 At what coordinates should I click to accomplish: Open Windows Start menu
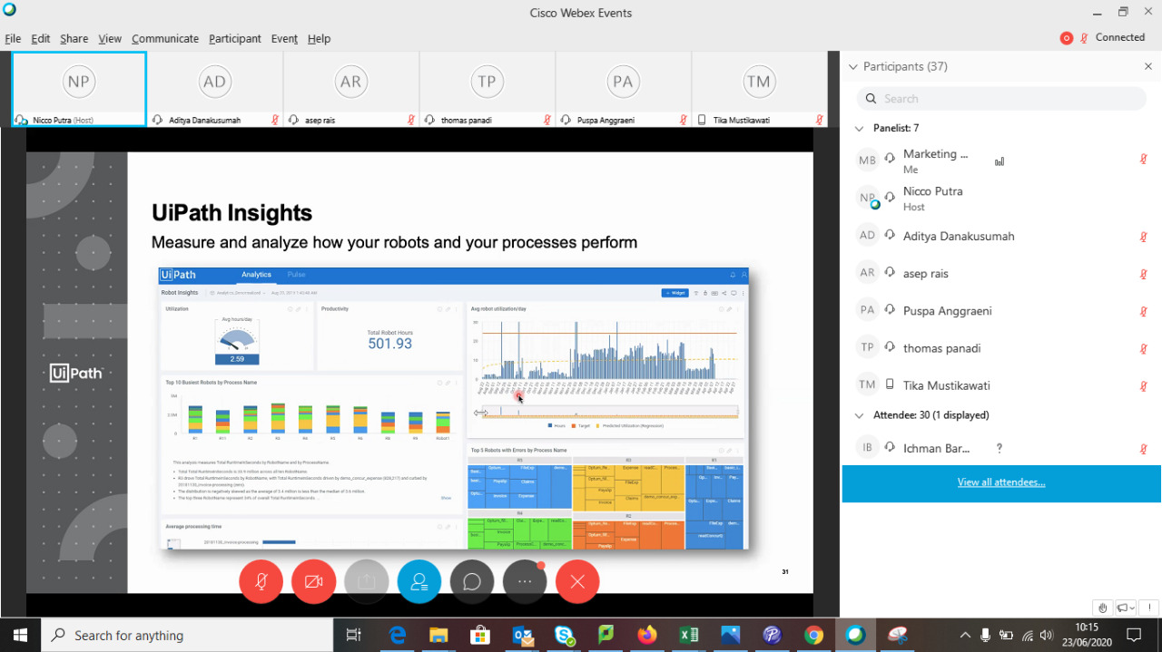(x=20, y=635)
